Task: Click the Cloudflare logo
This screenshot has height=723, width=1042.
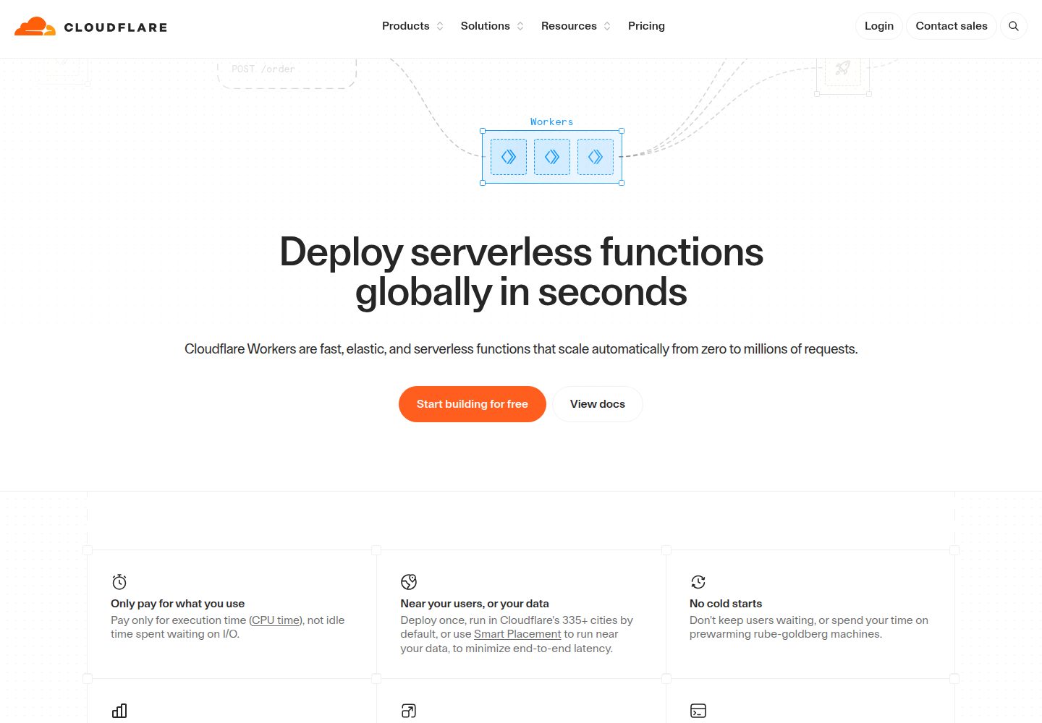Action: 91,27
